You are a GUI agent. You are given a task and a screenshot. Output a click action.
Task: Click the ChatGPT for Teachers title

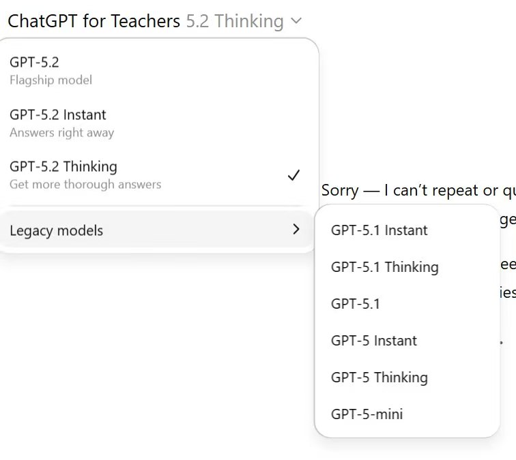click(94, 21)
